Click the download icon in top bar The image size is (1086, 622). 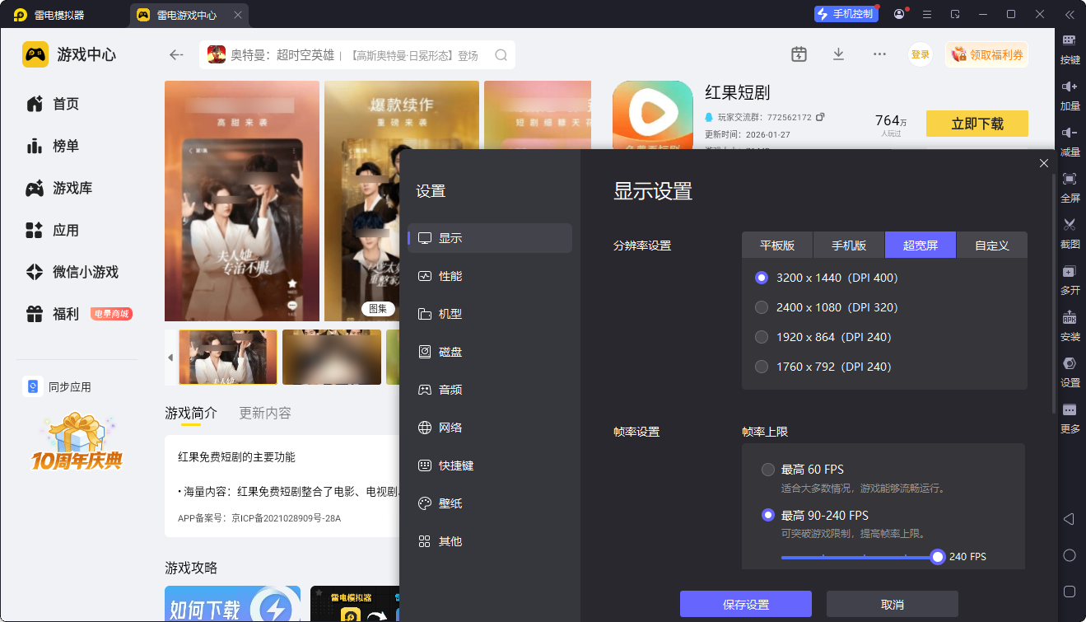(x=838, y=54)
